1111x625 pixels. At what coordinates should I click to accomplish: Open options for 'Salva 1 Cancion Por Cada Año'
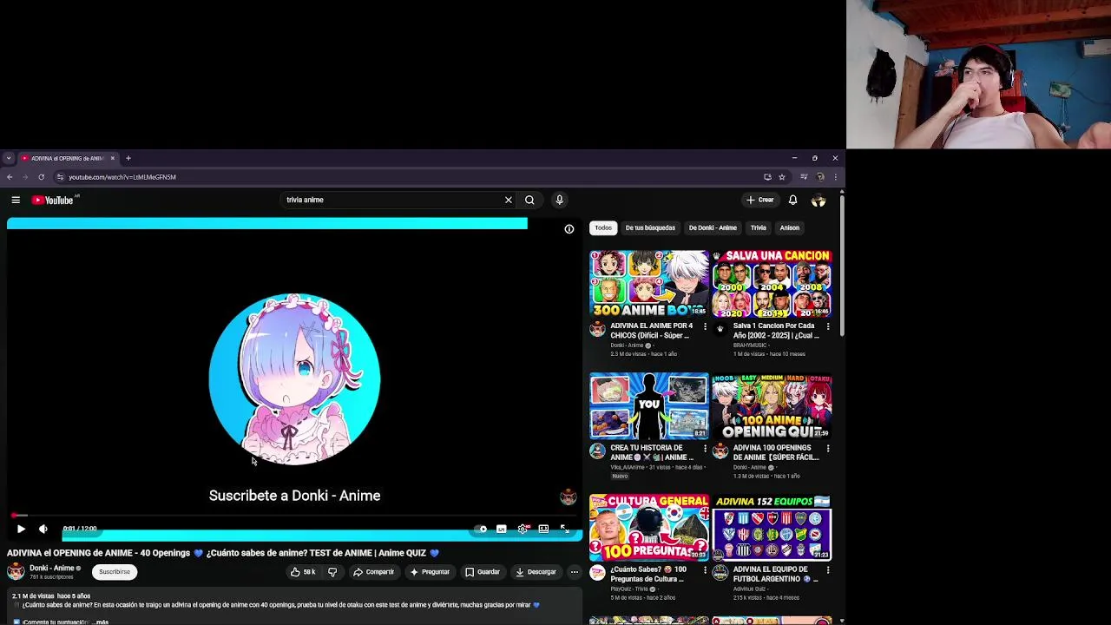(827, 326)
